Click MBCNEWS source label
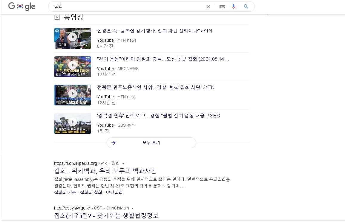345x222 pixels. tap(128, 69)
